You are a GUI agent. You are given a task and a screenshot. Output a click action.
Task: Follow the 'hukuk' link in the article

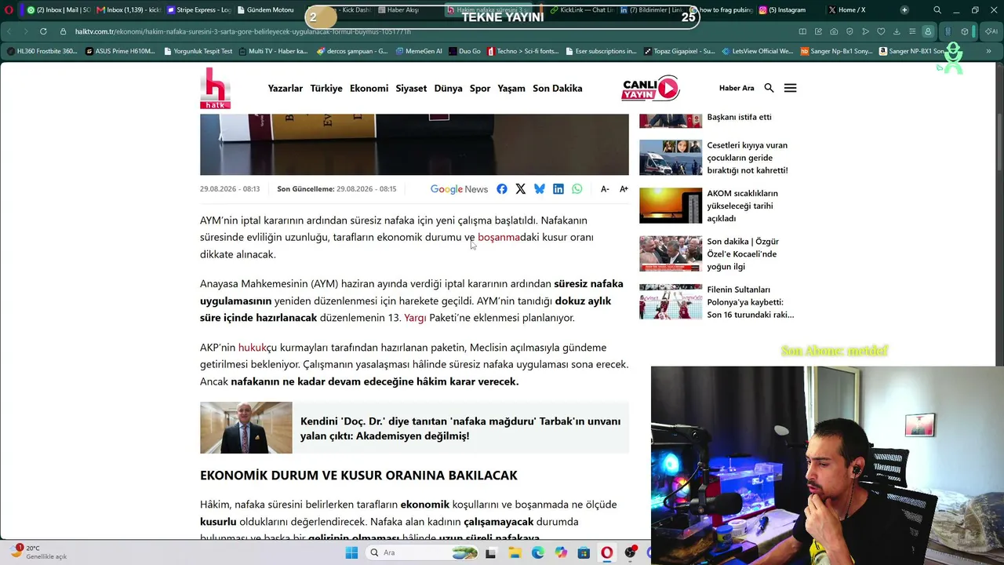coord(253,347)
